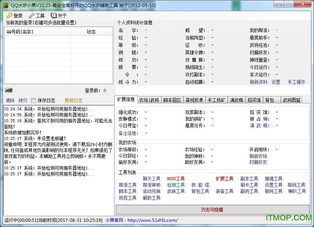Open 聊天工具 from the tool list
Viewport: 314px width, 227px height.
[151, 179]
